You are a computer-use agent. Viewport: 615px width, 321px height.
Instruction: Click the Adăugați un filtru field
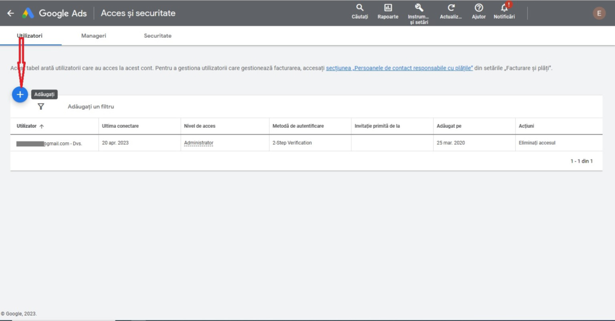tap(91, 107)
